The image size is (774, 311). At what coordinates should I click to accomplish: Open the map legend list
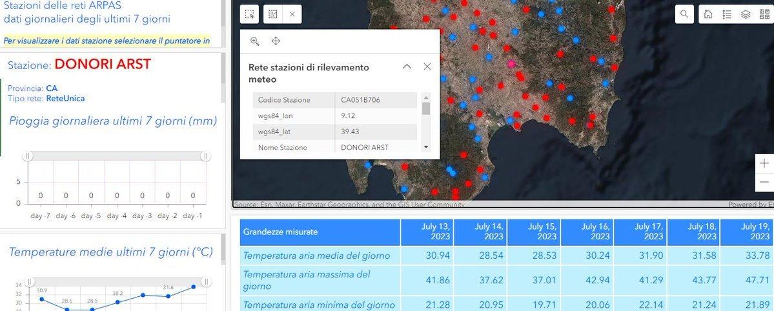[727, 14]
